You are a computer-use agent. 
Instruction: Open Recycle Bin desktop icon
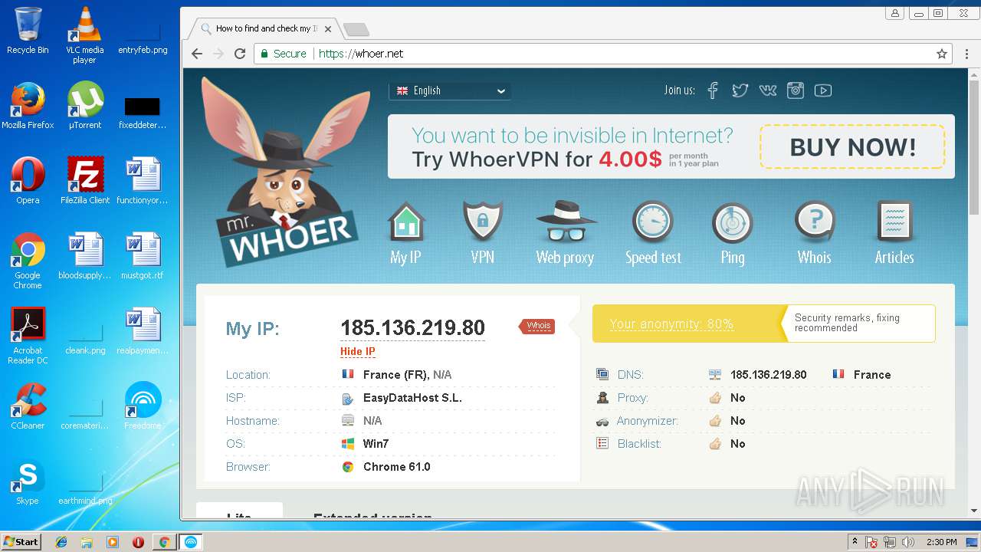tap(28, 31)
